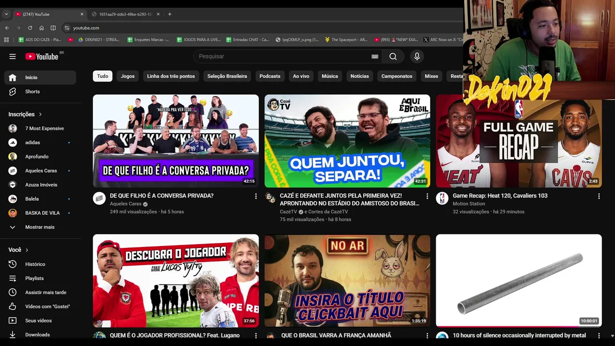Open options for QUEM É O JOGADOR video

pyautogui.click(x=256, y=335)
